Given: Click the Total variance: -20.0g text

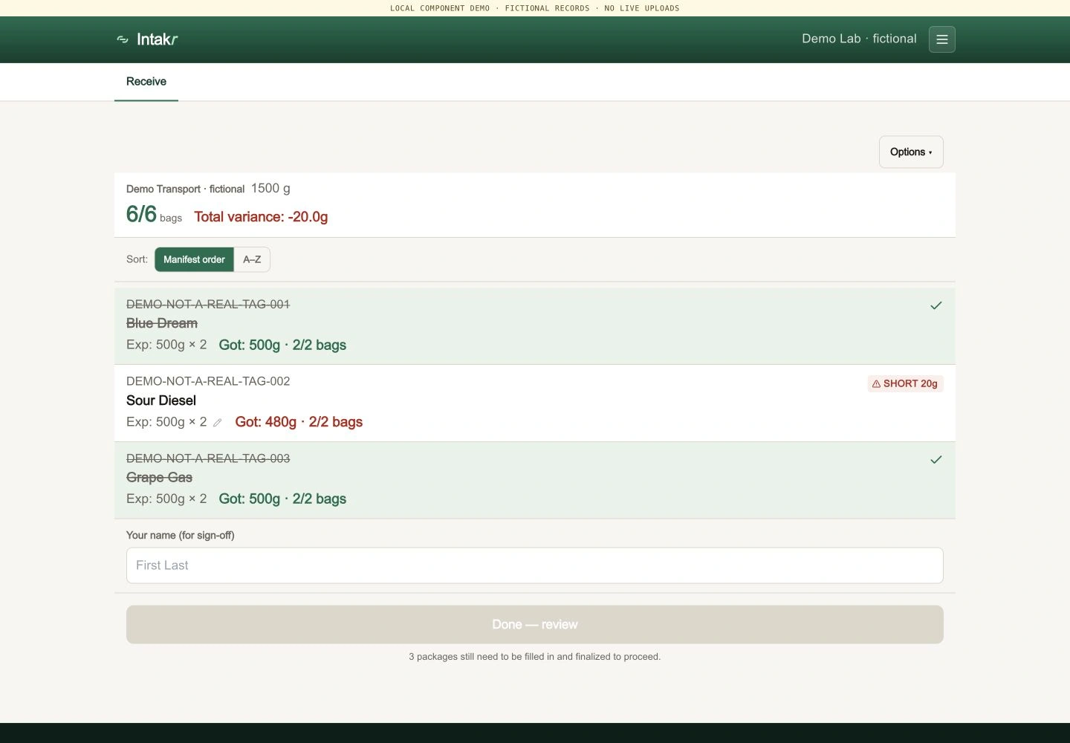Looking at the screenshot, I should coord(261,217).
